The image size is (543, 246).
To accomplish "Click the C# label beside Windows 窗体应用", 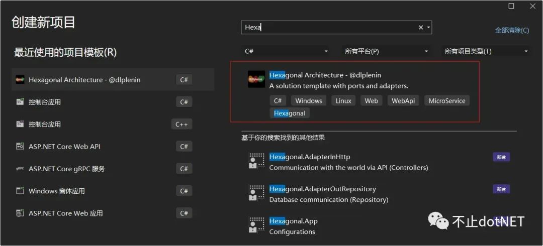I will [x=184, y=191].
